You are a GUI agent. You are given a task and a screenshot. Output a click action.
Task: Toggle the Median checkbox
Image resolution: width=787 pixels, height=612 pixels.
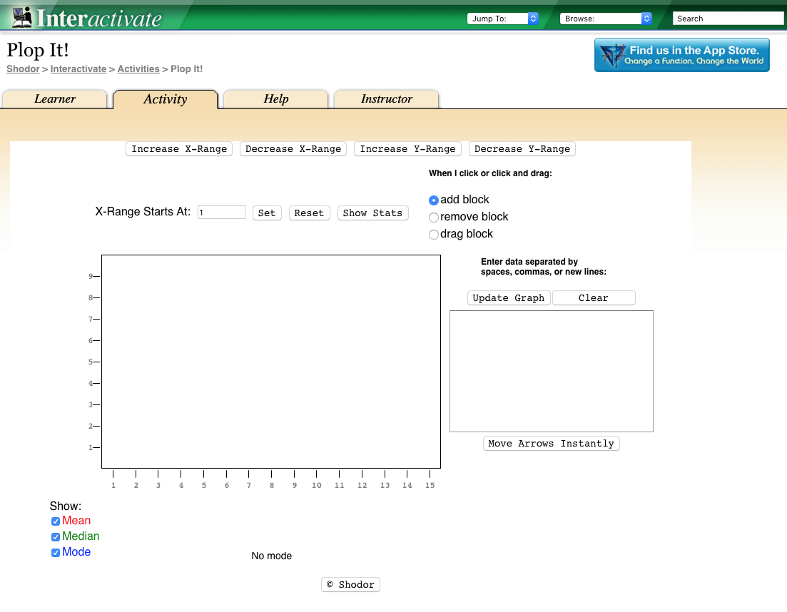pyautogui.click(x=56, y=537)
